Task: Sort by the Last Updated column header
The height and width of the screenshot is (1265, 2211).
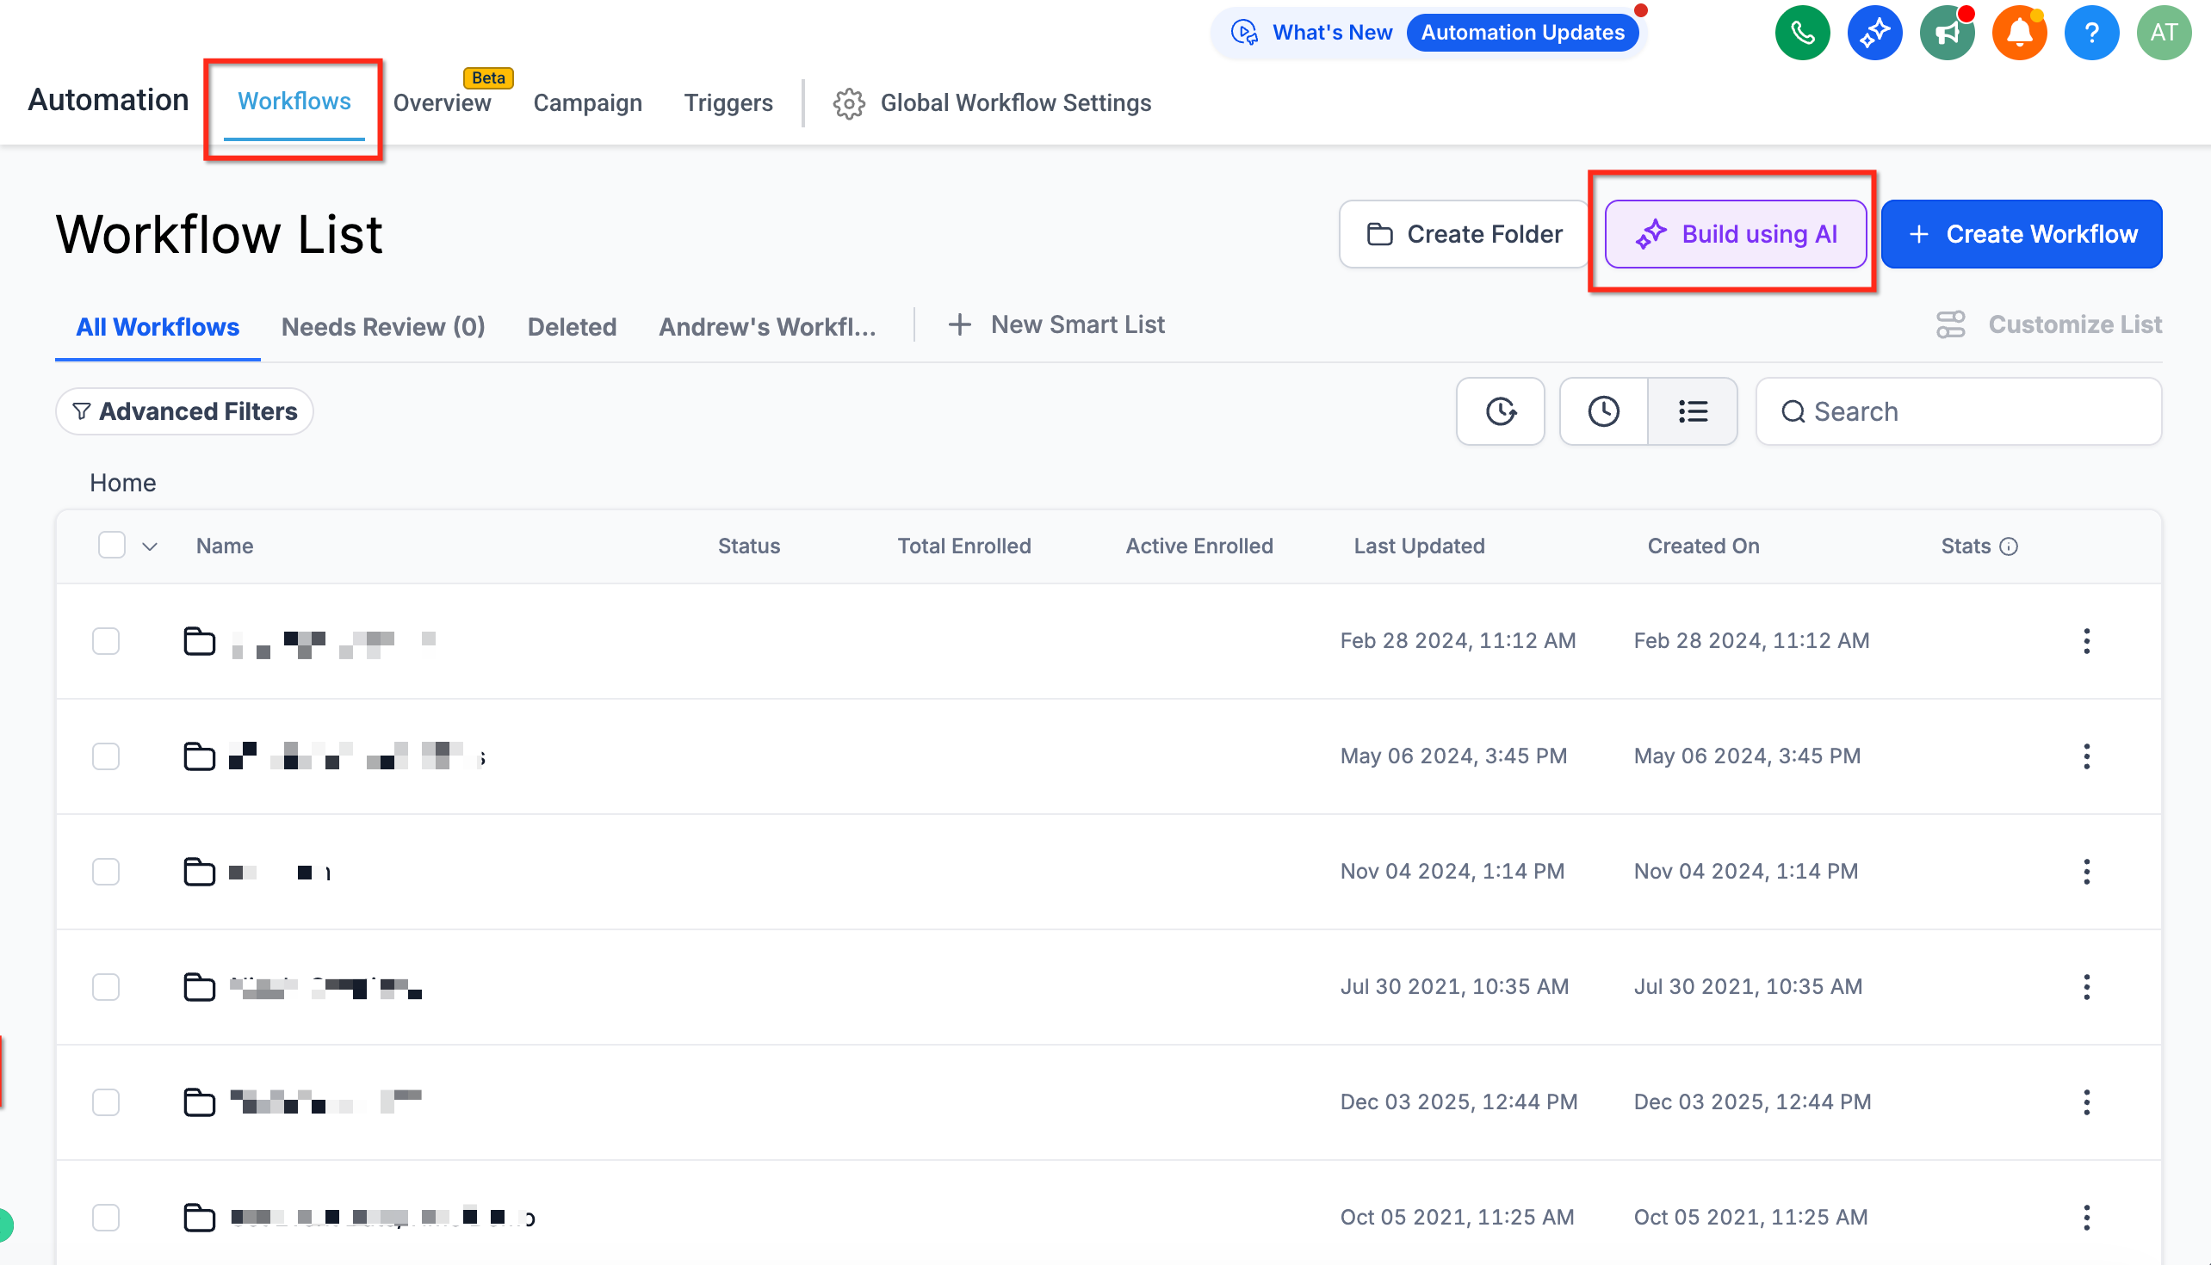Action: [x=1418, y=546]
